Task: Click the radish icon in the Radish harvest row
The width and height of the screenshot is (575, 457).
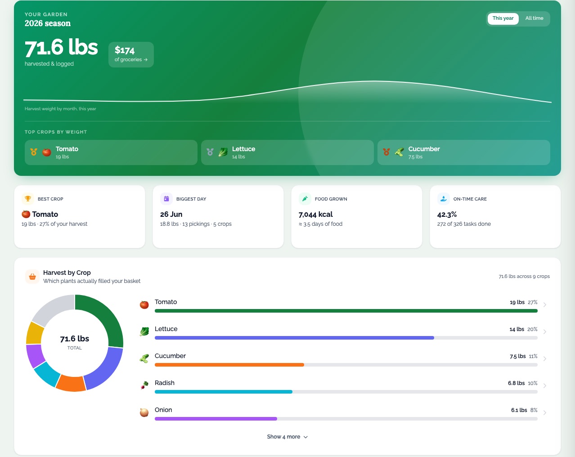Action: [144, 386]
